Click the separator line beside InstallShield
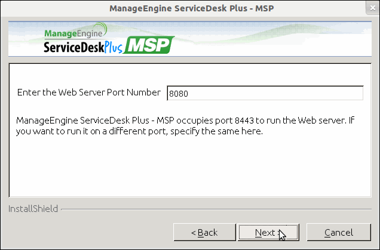Image resolution: width=380 pixels, height=250 pixels. click(215, 209)
